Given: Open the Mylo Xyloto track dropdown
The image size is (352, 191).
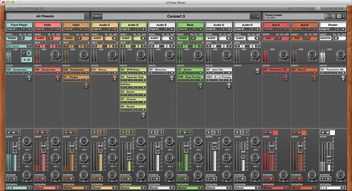Looking at the screenshot, I should pos(29,45).
